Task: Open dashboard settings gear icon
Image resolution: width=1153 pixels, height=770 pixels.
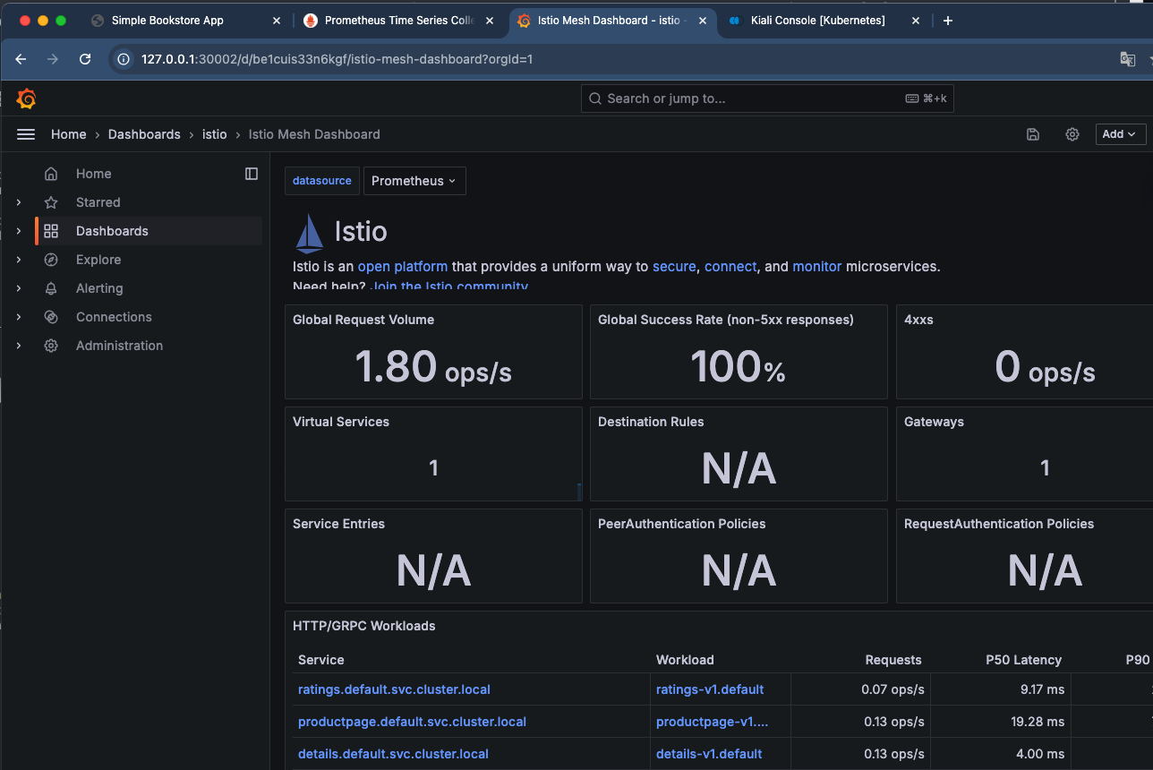Action: [1072, 134]
